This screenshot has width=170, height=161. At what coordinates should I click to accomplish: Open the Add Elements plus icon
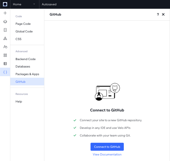pos(5,13)
